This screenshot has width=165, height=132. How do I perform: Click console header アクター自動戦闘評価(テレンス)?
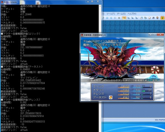20,100
